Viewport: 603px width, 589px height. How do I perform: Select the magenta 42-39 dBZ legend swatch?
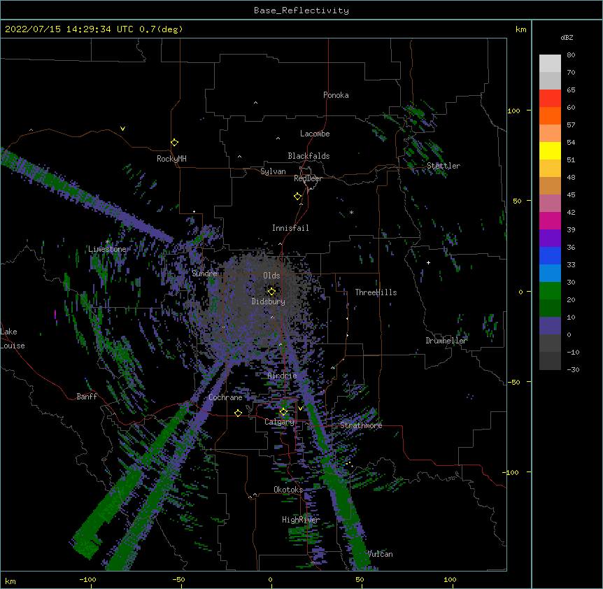550,220
